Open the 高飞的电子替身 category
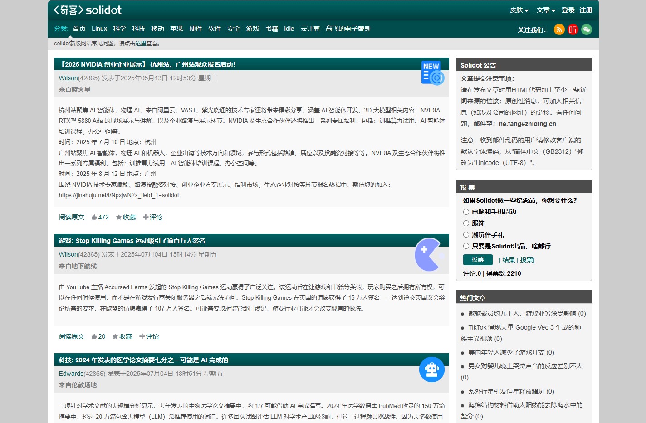 [348, 29]
